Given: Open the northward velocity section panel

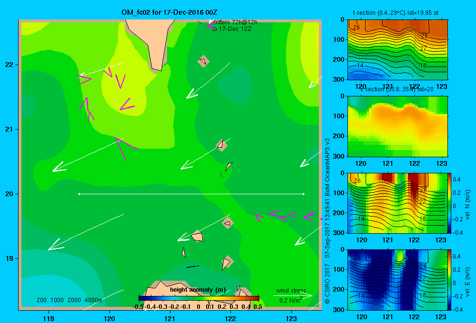Looking at the screenshot, I should (x=397, y=203).
